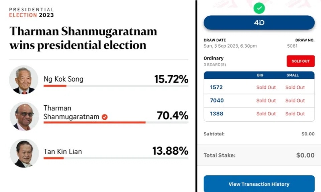Click Tharman's 70.4% vote progress bar
Screen dimensions: 321x192
(x=116, y=122)
